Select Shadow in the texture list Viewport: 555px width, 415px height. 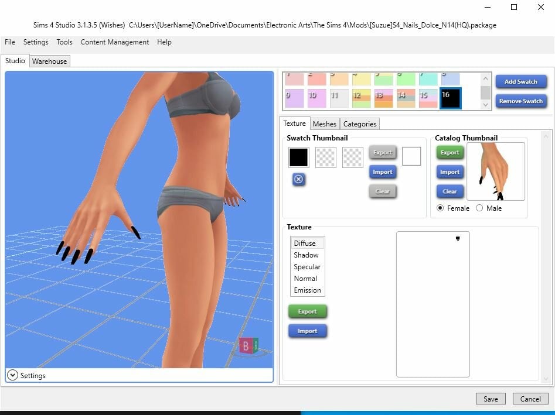(307, 255)
